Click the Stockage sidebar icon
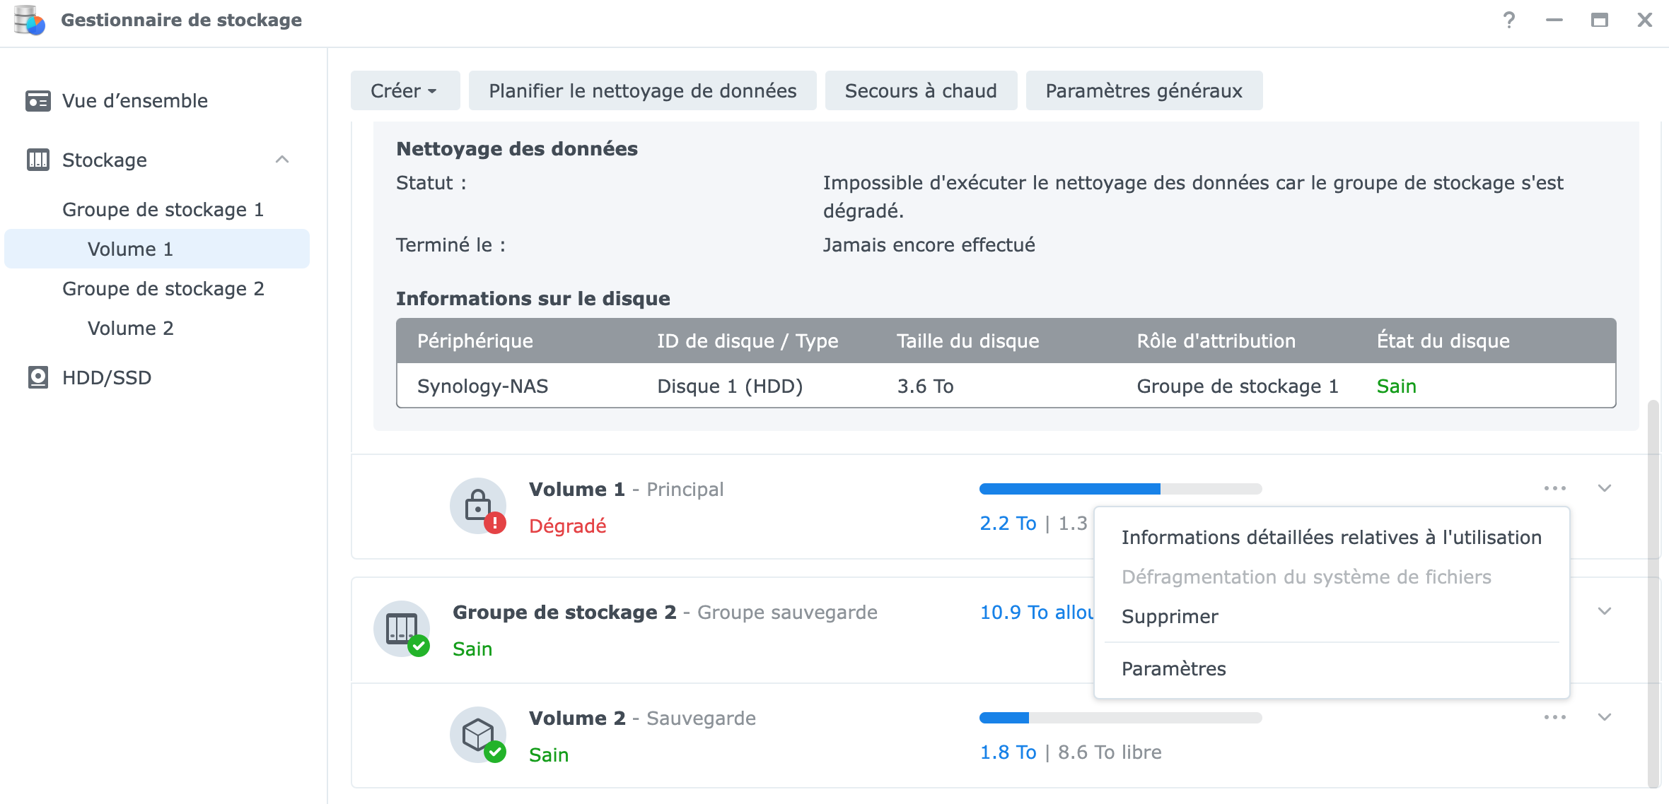Viewport: 1669px width, 804px height. tap(37, 160)
